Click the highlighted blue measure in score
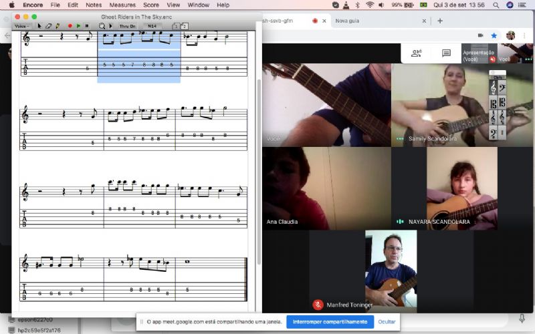The width and height of the screenshot is (535, 334). pos(139,57)
